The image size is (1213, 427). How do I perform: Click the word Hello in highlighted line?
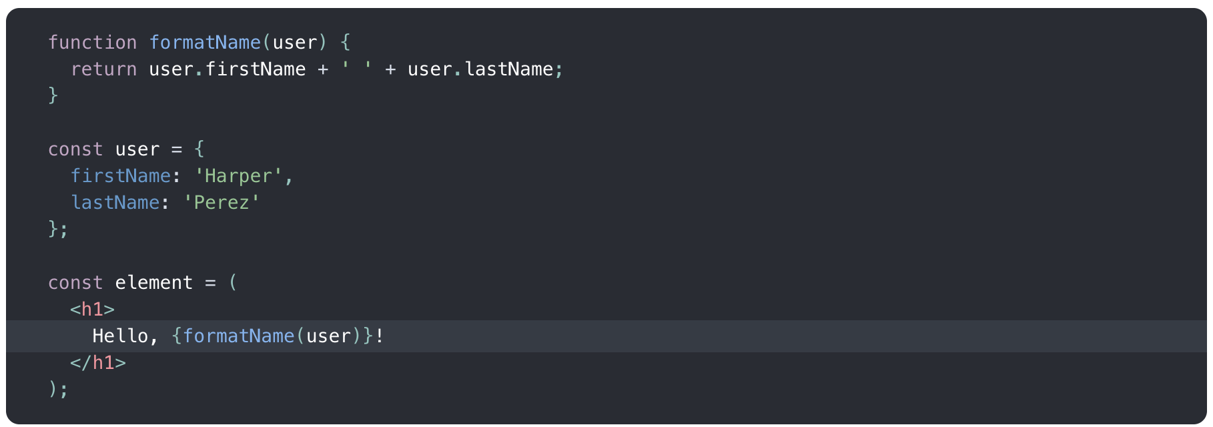tap(120, 336)
